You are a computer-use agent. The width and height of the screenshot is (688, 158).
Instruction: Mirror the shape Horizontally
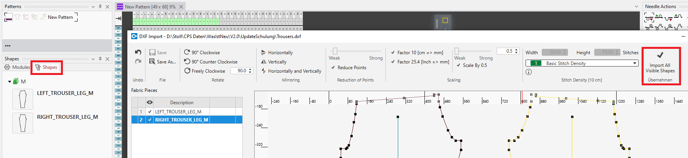(277, 53)
